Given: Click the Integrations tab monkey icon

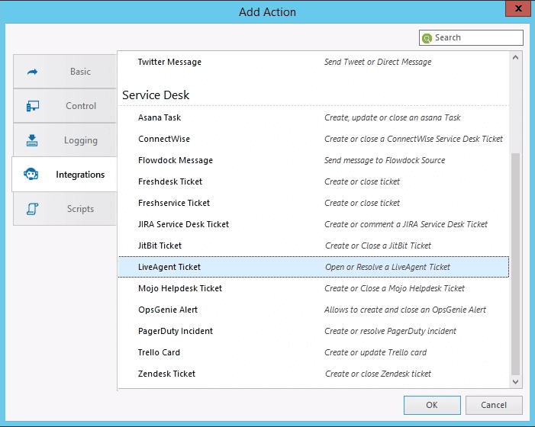Looking at the screenshot, I should tap(33, 175).
